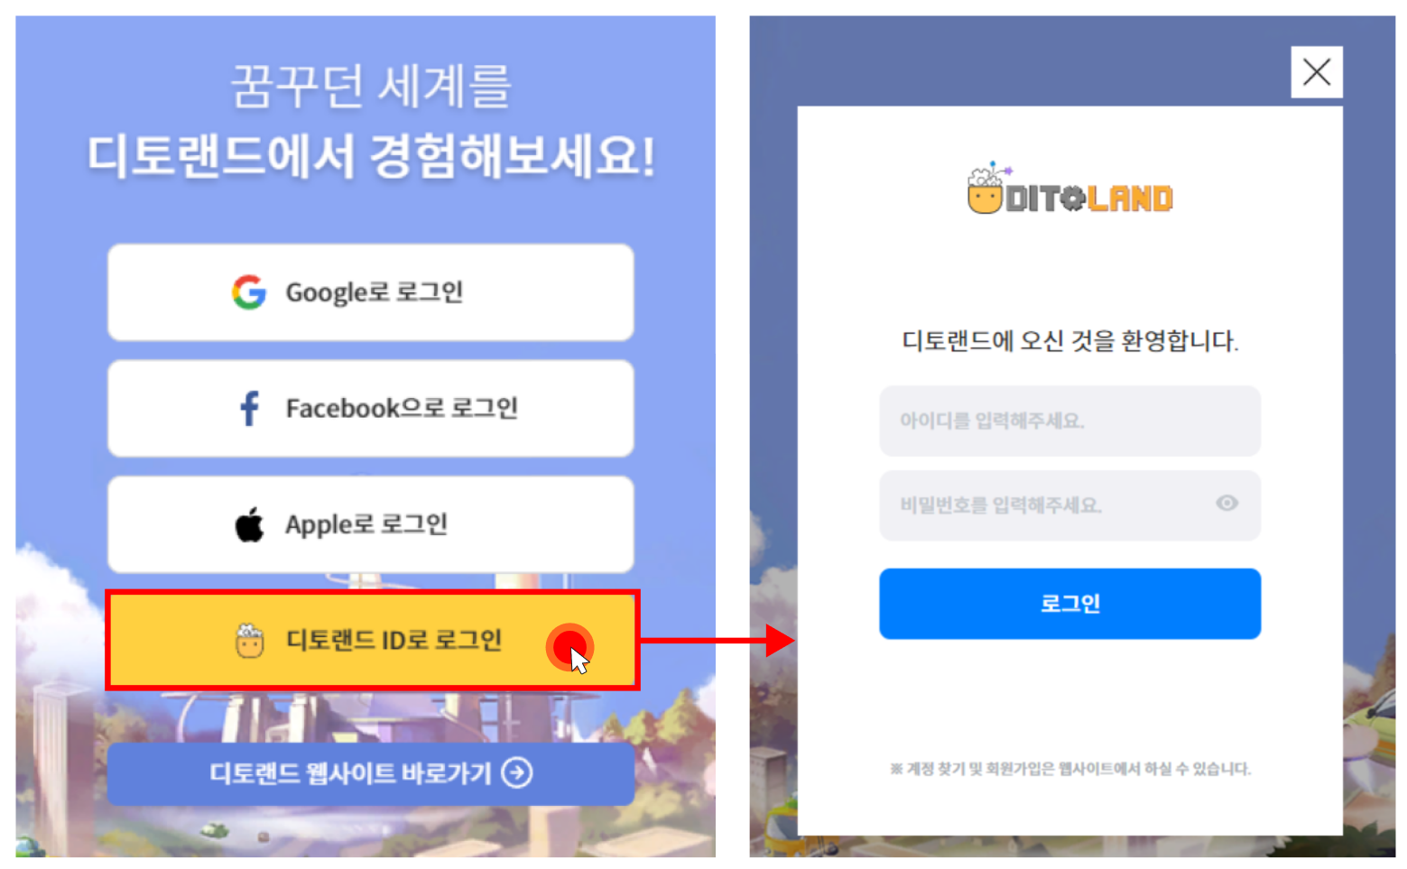Open 디토랜드 ID로 로그인 option
Screen dimensions: 1407x869
click(x=373, y=641)
